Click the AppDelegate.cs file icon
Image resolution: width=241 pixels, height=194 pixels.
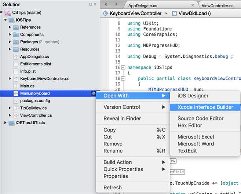click(x=16, y=57)
